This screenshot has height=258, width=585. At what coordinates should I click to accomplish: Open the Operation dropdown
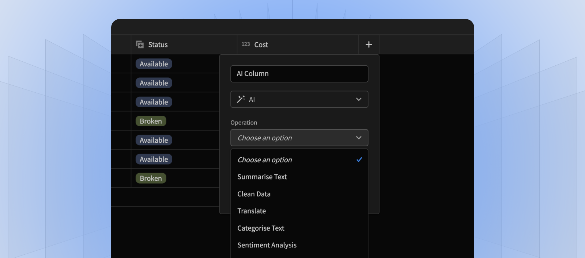point(299,138)
